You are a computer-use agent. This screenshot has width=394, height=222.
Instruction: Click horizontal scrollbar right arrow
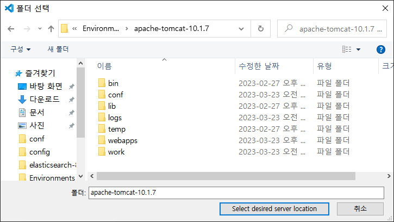[389, 176]
